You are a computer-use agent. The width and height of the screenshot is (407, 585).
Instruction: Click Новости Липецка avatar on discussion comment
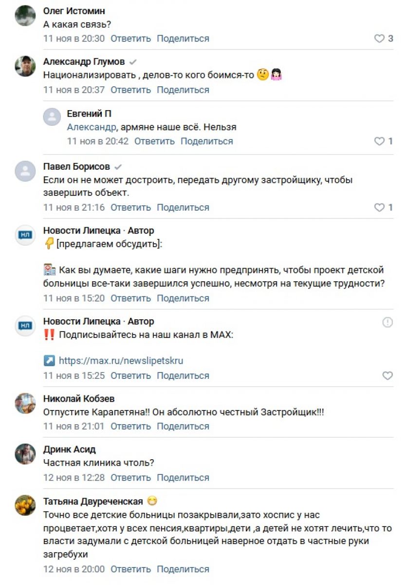(25, 235)
